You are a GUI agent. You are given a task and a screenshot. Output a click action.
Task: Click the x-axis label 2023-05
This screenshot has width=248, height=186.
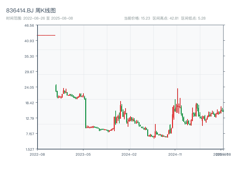pos(83,154)
